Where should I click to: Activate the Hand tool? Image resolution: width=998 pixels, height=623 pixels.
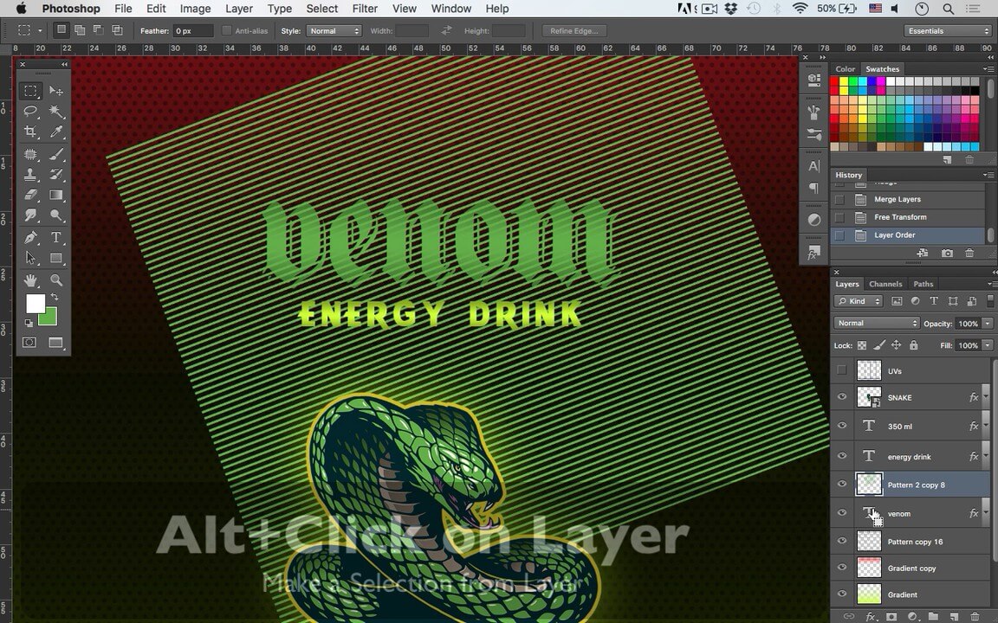[x=30, y=280]
